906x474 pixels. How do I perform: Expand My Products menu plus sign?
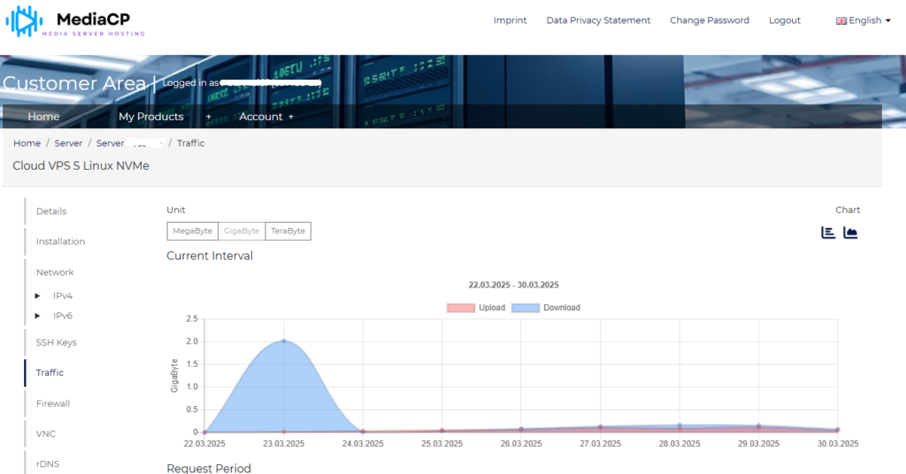209,117
